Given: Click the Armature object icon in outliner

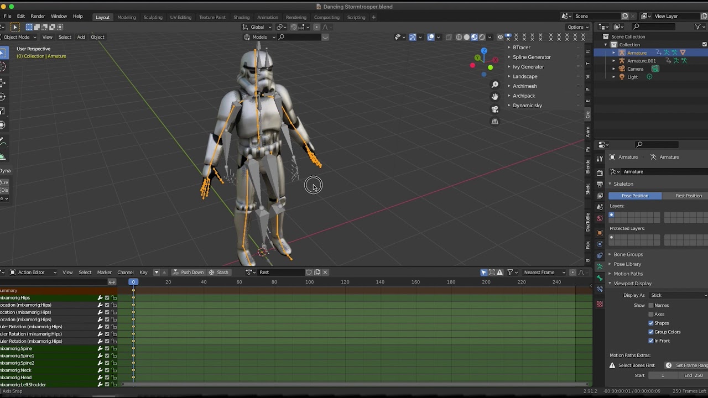Looking at the screenshot, I should tap(622, 53).
